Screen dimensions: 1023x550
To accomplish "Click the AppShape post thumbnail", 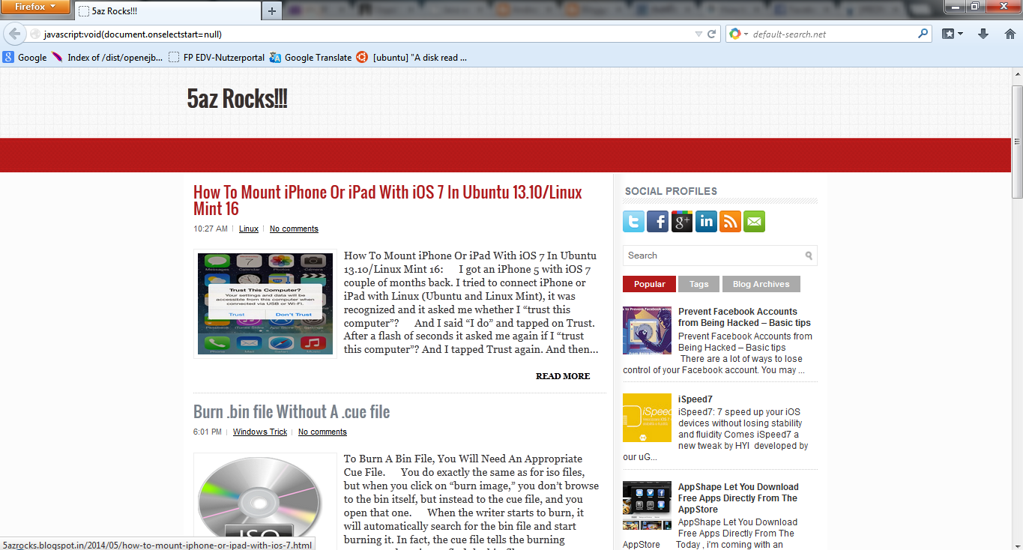I will click(647, 505).
